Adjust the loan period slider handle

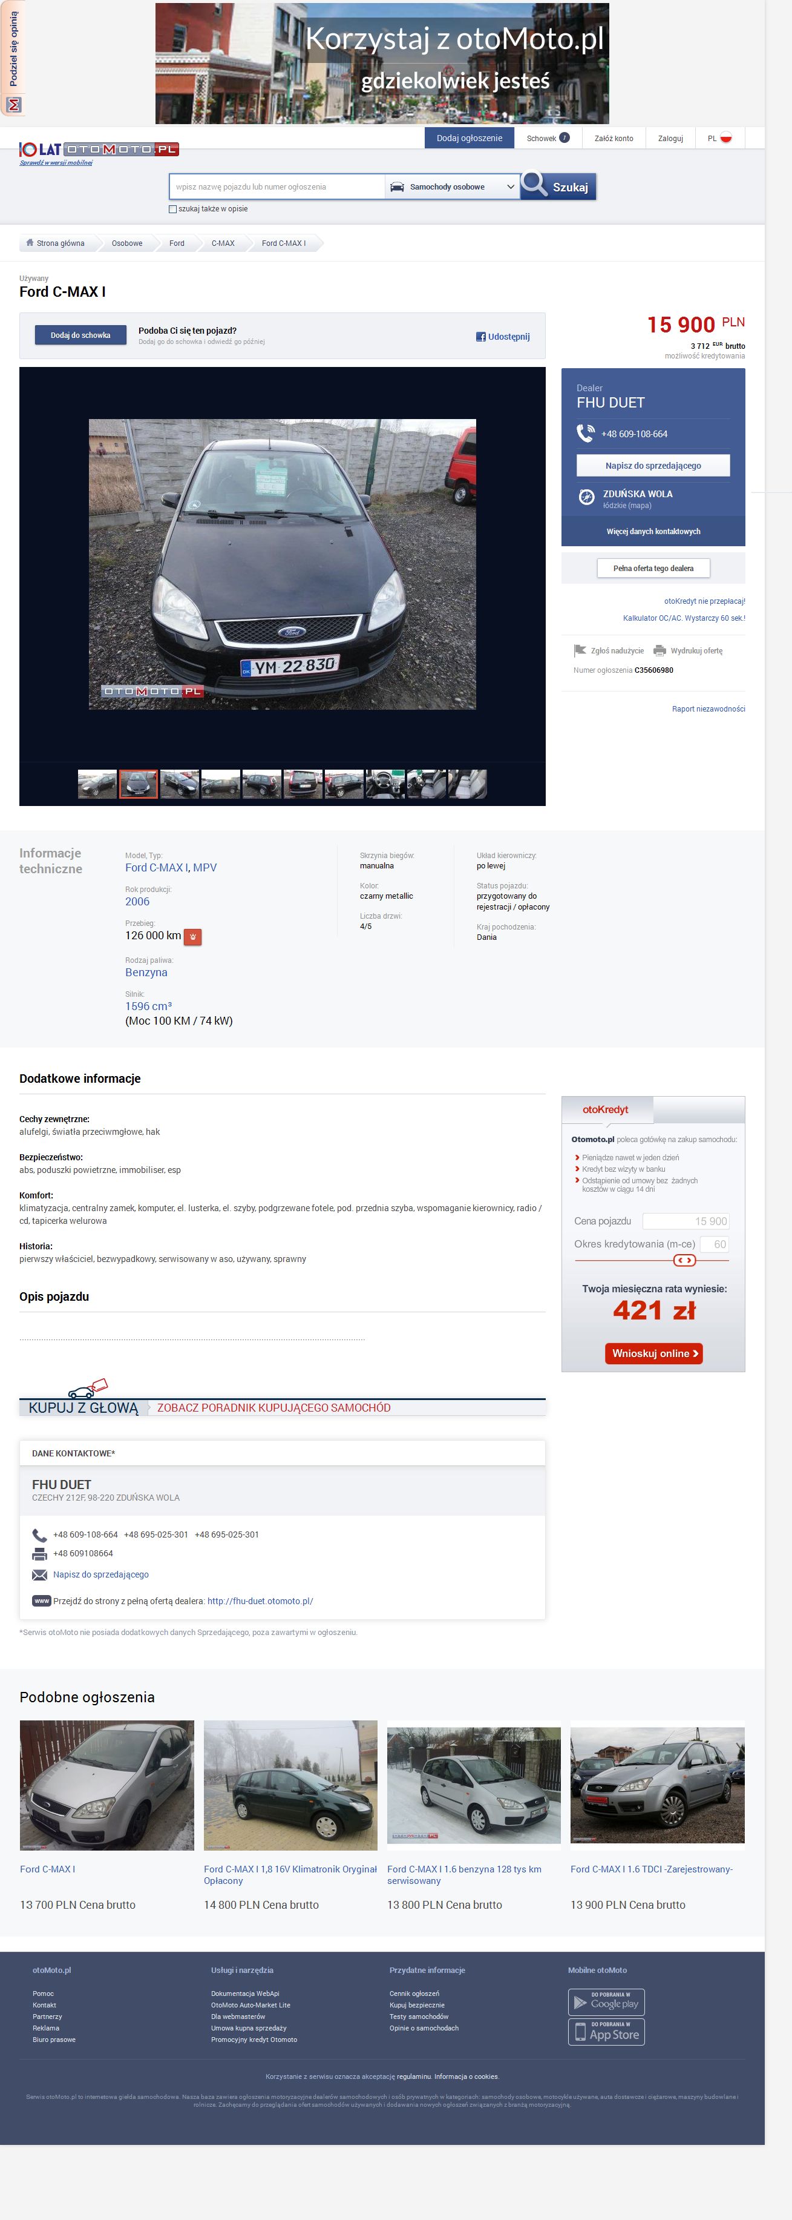point(684,1260)
